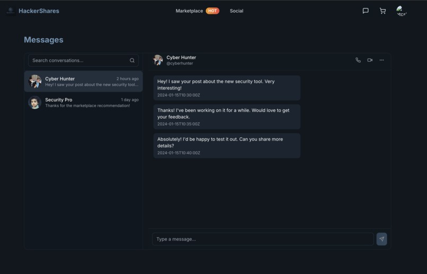This screenshot has width=427, height=274.
Task: Open the messages chat icon in header
Action: [x=366, y=11]
